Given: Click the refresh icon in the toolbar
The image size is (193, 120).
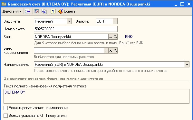Looking at the screenshot, I should click(36, 12).
